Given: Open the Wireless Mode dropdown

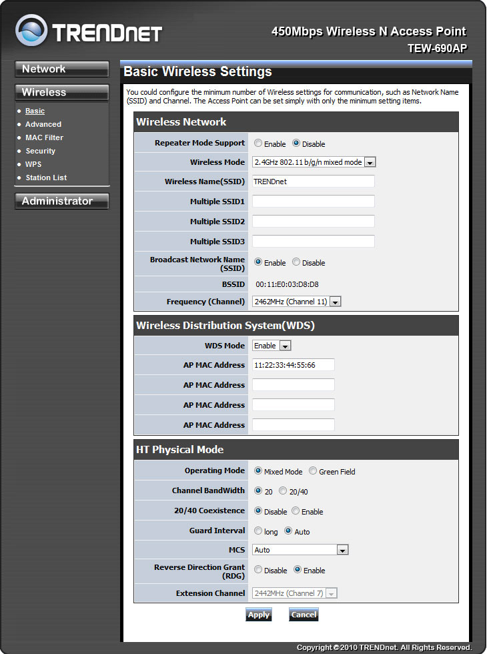Looking at the screenshot, I should (314, 162).
